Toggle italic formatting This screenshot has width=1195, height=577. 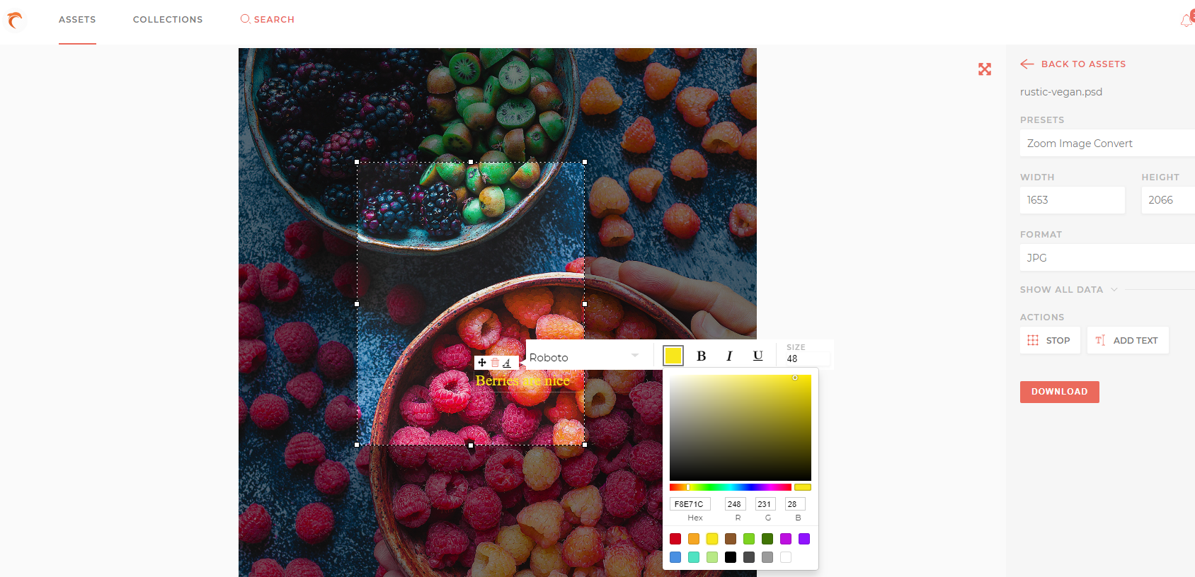(x=729, y=356)
